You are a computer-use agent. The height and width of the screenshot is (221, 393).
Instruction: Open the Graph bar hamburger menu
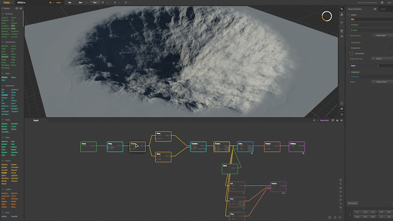point(341,120)
